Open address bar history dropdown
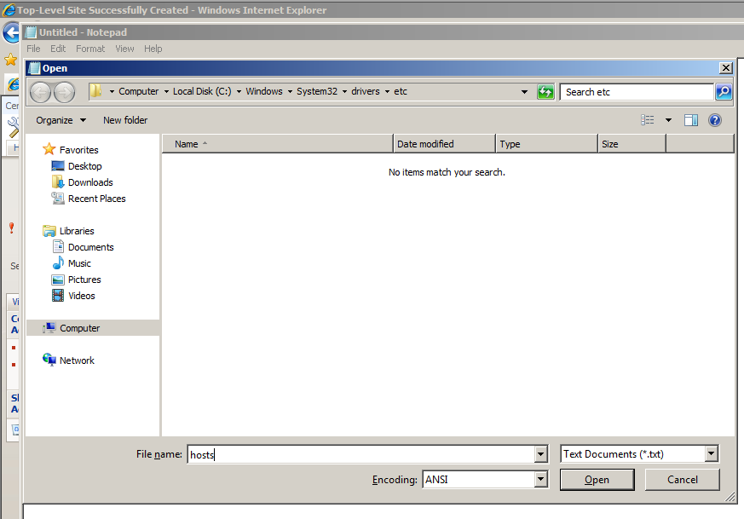Screen dimensions: 744x519 (x=524, y=91)
